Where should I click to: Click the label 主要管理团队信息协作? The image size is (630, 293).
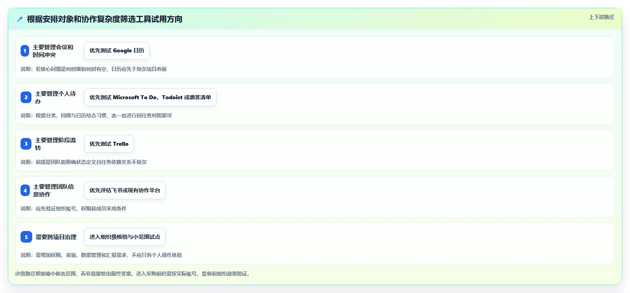(x=54, y=190)
